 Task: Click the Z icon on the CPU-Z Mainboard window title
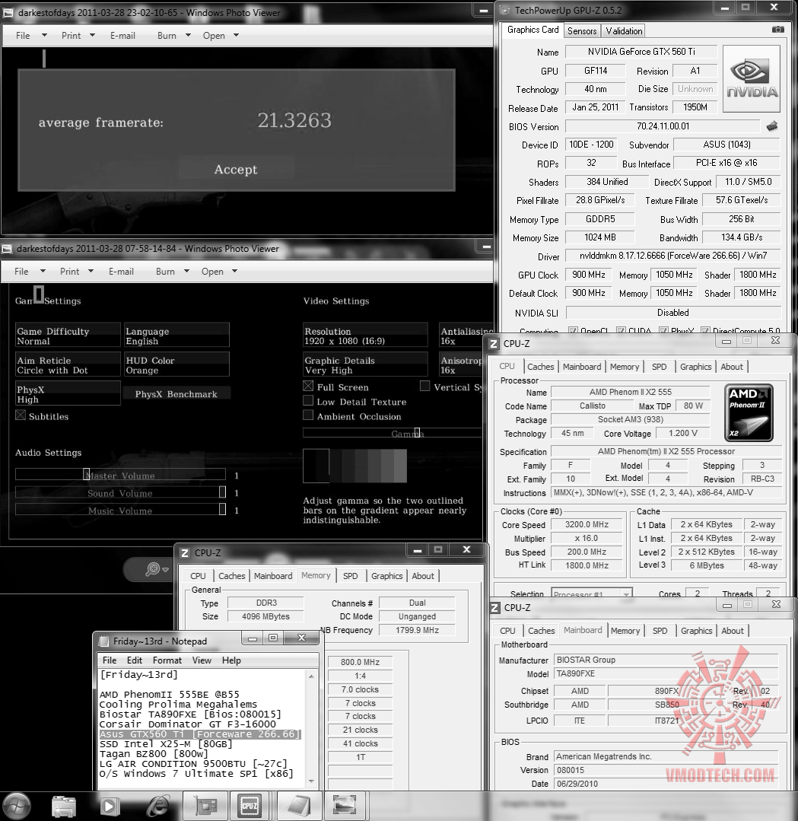pos(494,608)
